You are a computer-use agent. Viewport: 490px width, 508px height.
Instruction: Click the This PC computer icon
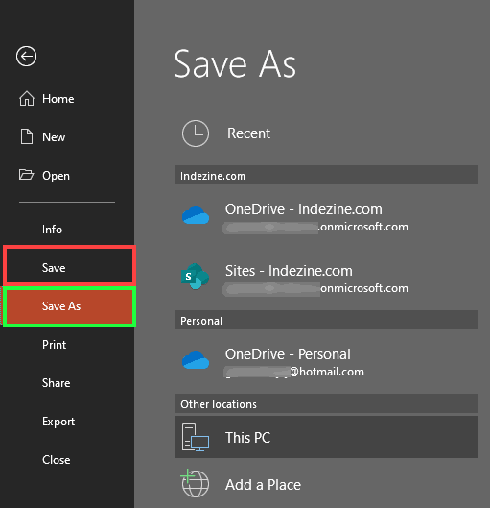tap(196, 438)
